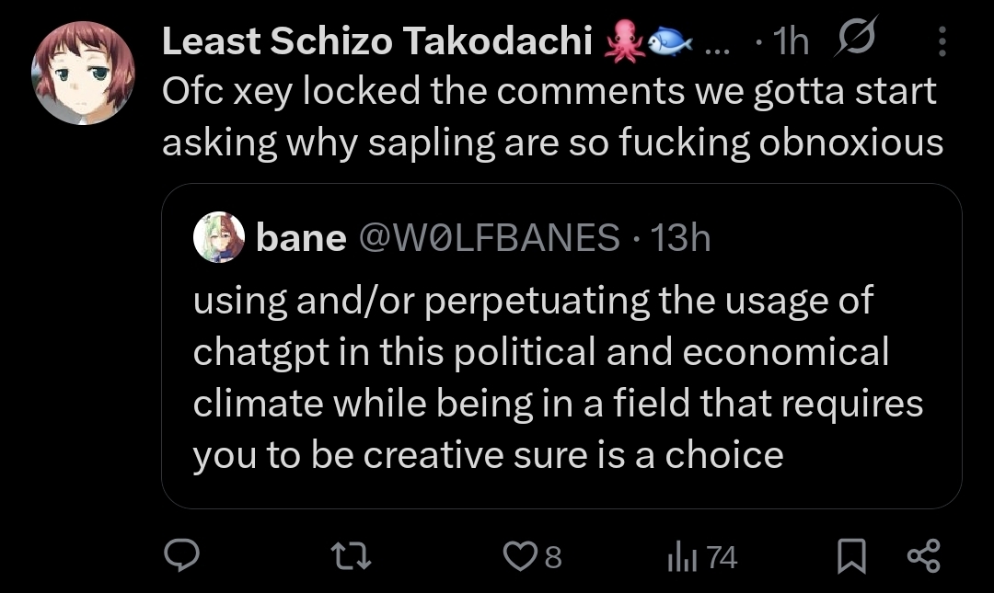Click the Grok slashed-circle icon

tap(857, 39)
